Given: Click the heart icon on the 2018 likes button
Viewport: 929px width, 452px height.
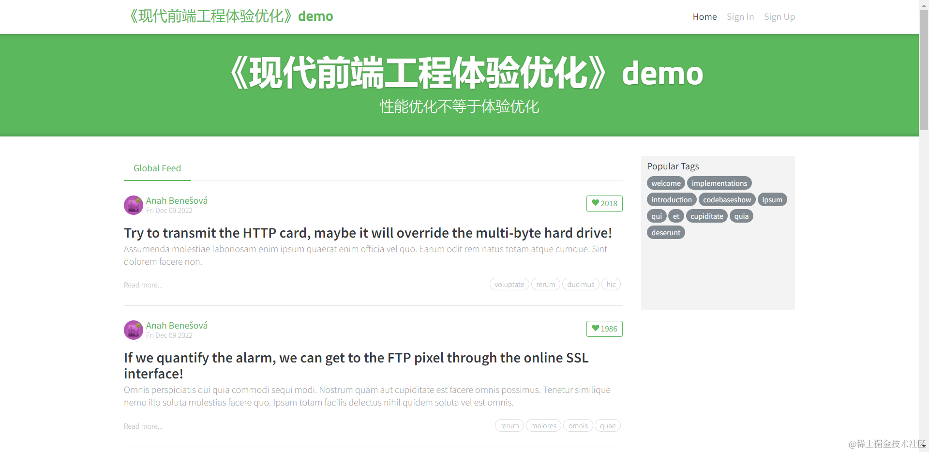Looking at the screenshot, I should pyautogui.click(x=595, y=203).
